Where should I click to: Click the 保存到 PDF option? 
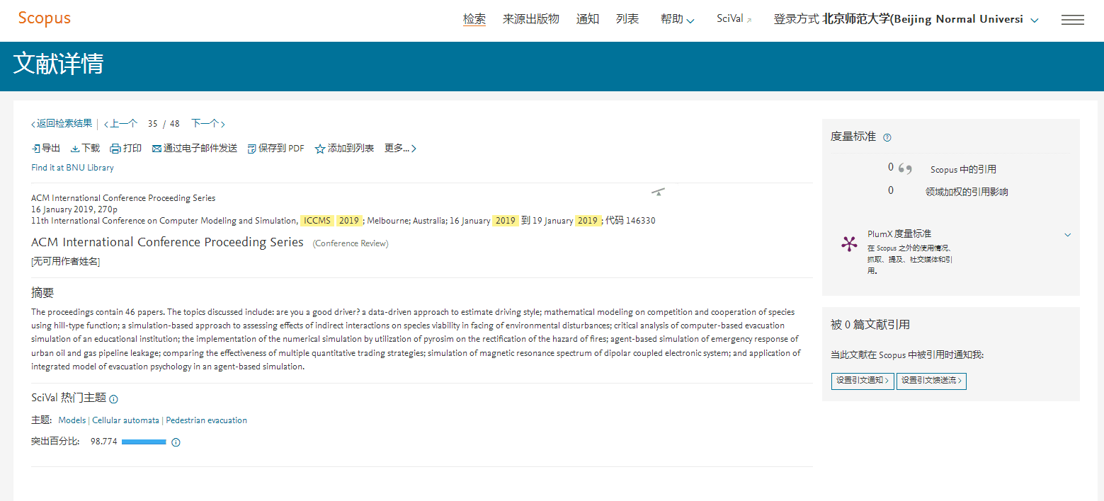[275, 149]
